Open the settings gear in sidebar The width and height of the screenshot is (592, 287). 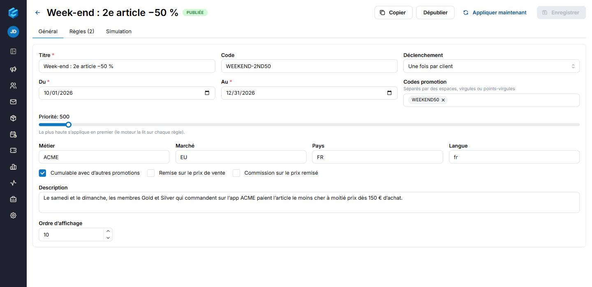[x=13, y=215]
